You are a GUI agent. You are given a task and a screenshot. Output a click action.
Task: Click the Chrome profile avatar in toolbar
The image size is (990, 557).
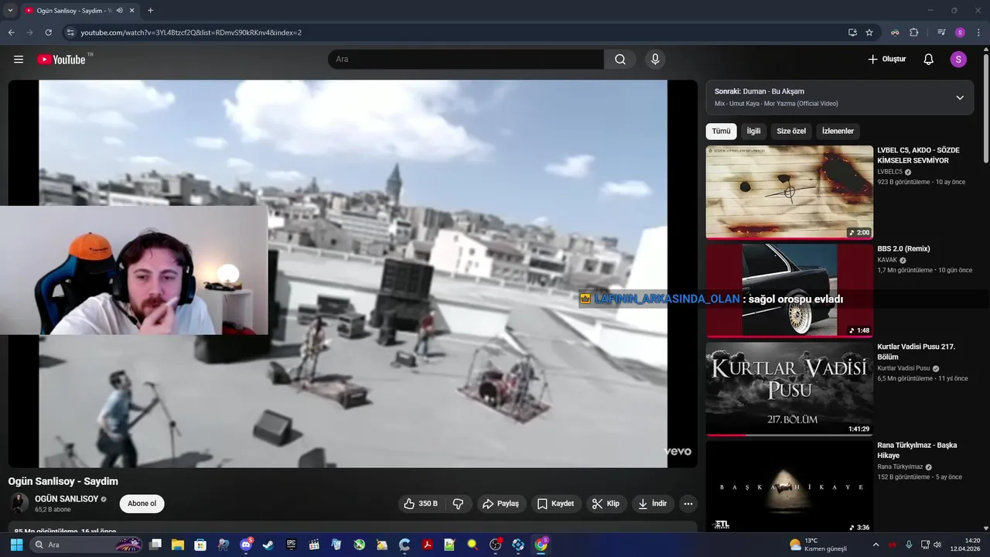point(960,32)
